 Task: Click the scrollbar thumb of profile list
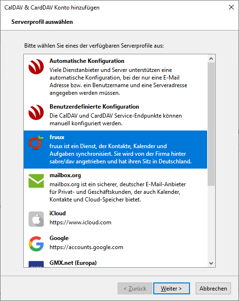[211, 124]
